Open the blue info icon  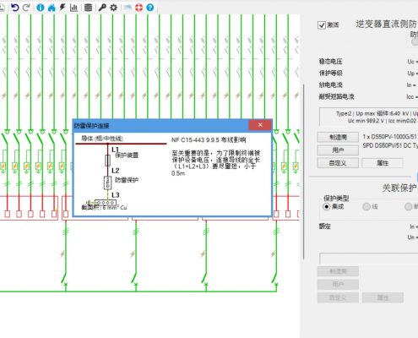(x=41, y=8)
